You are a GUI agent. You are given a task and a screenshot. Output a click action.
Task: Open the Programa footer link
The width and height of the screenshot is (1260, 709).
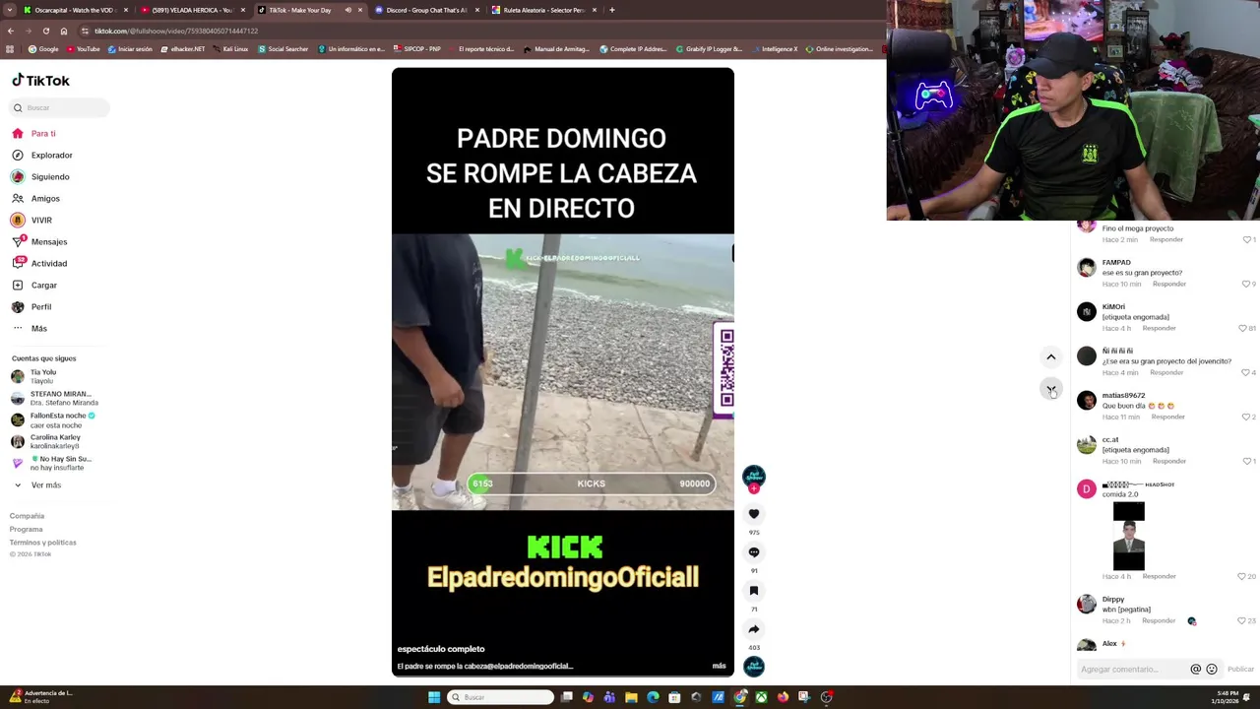pyautogui.click(x=27, y=529)
